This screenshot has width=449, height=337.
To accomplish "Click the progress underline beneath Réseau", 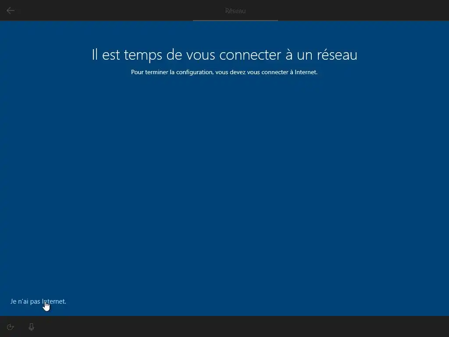I will pyautogui.click(x=235, y=20).
